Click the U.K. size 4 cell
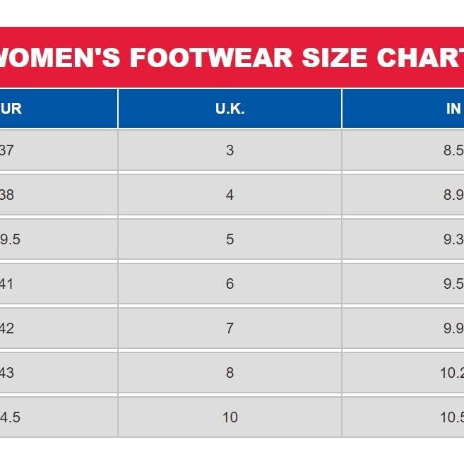 click(x=230, y=195)
